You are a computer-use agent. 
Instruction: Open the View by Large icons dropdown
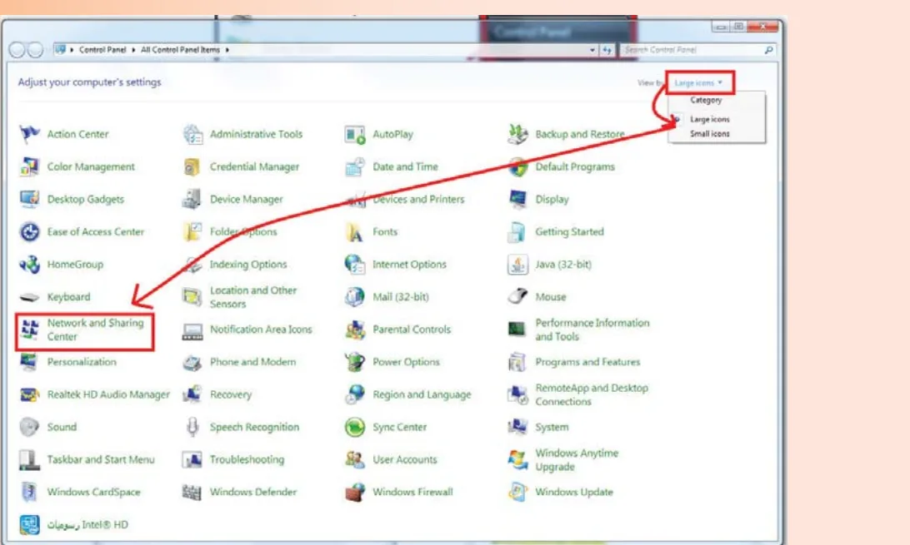click(699, 83)
